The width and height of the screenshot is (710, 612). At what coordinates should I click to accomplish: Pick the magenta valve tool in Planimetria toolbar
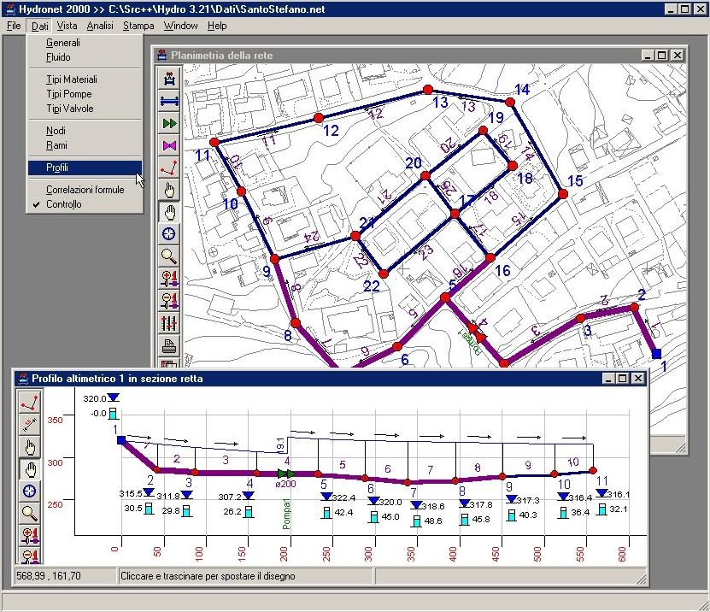tap(169, 145)
